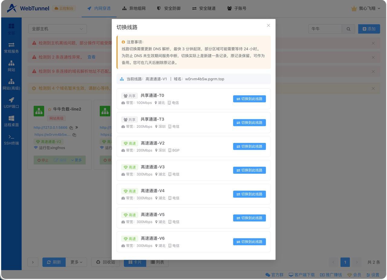Switch to the 高速通道-V5 line
Image resolution: width=387 pixels, height=280 pixels.
click(x=249, y=218)
